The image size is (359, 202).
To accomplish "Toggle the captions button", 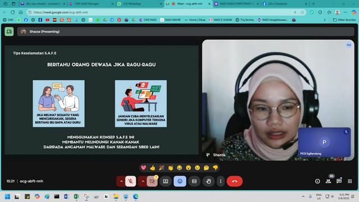I will 194,181.
